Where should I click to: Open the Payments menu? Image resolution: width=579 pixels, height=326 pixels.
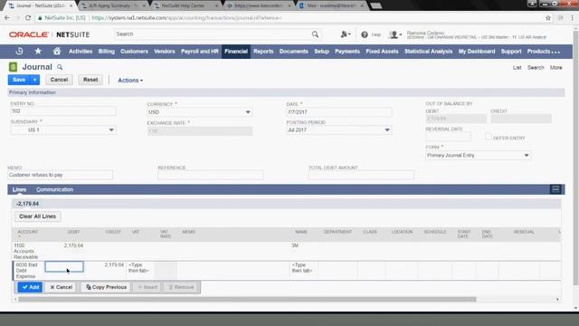pos(347,52)
